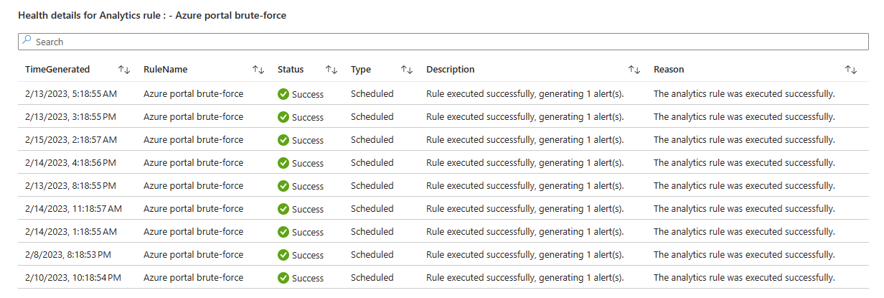The image size is (884, 298).
Task: Sort by Description column arrows
Action: [x=634, y=70]
